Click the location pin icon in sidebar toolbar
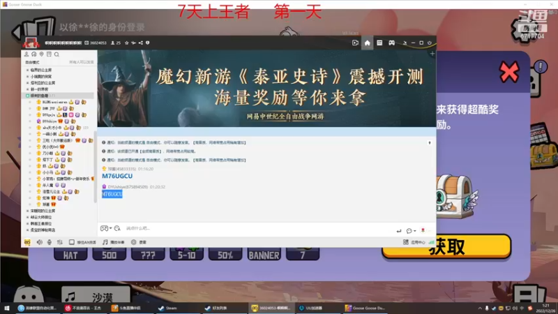Screen dimensions: 558x314 (x=41, y=54)
